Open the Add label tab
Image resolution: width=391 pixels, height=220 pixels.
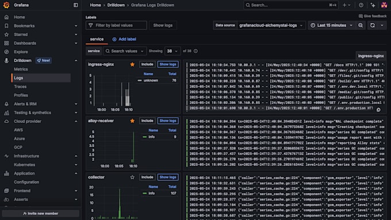124,40
